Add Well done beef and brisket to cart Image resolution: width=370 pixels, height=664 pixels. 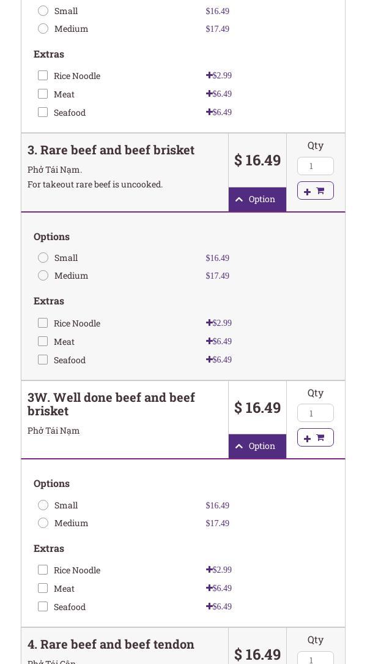coord(315,438)
